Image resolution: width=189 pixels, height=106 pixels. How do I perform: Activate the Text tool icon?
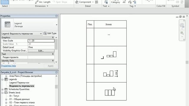coord(106,2)
